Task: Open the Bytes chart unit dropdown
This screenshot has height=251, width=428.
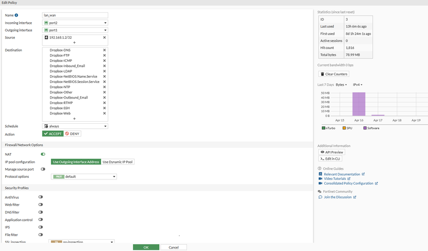Action: click(x=341, y=85)
